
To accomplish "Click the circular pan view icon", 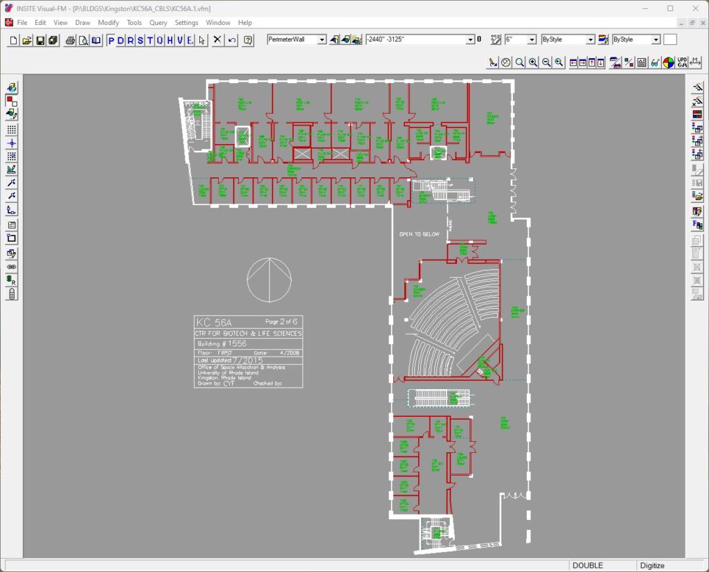I will tap(506, 63).
